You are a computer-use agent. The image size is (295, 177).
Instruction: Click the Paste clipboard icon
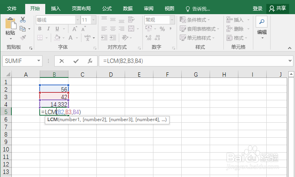pos(10,24)
